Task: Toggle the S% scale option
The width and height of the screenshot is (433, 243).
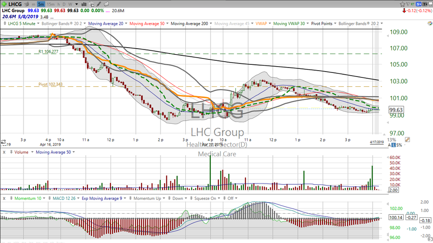Action: [x=399, y=145]
